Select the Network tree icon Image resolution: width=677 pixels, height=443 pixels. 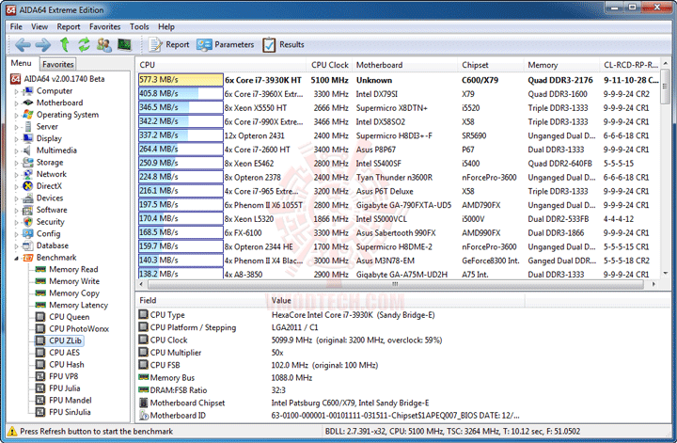coord(28,174)
